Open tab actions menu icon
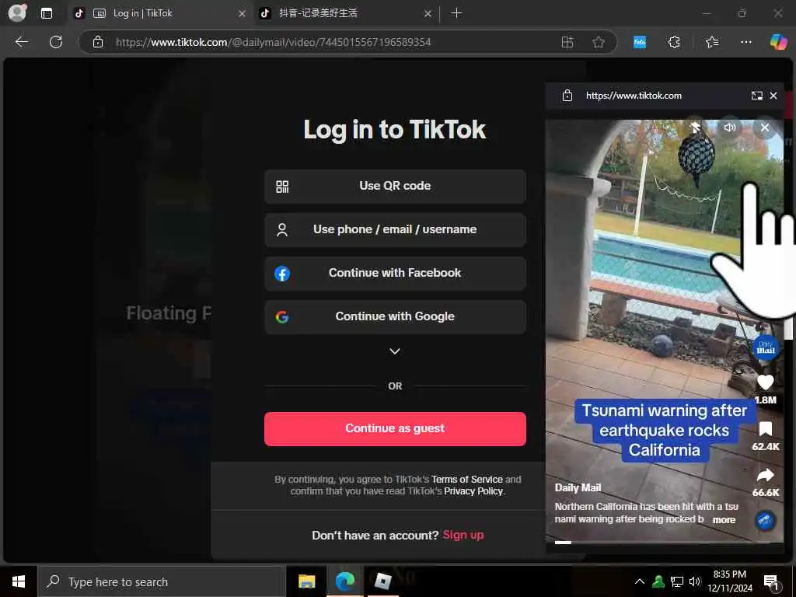The height and width of the screenshot is (597, 796). point(46,13)
